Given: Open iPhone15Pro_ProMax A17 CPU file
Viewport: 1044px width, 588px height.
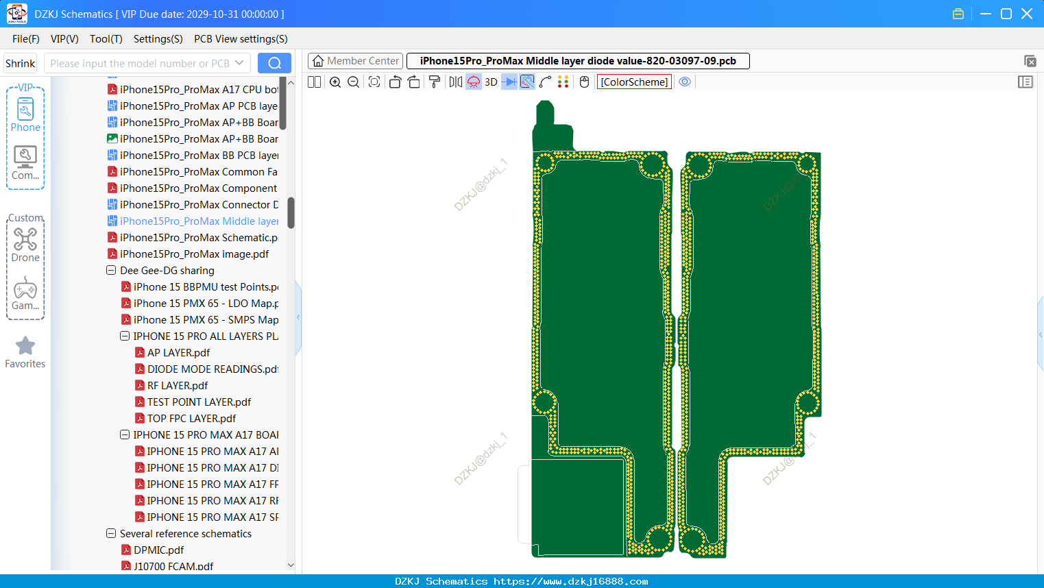Looking at the screenshot, I should click(x=193, y=89).
